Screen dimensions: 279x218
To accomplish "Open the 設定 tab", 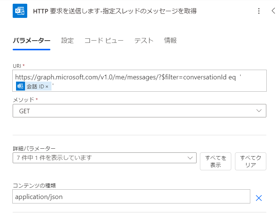I will (x=68, y=41).
